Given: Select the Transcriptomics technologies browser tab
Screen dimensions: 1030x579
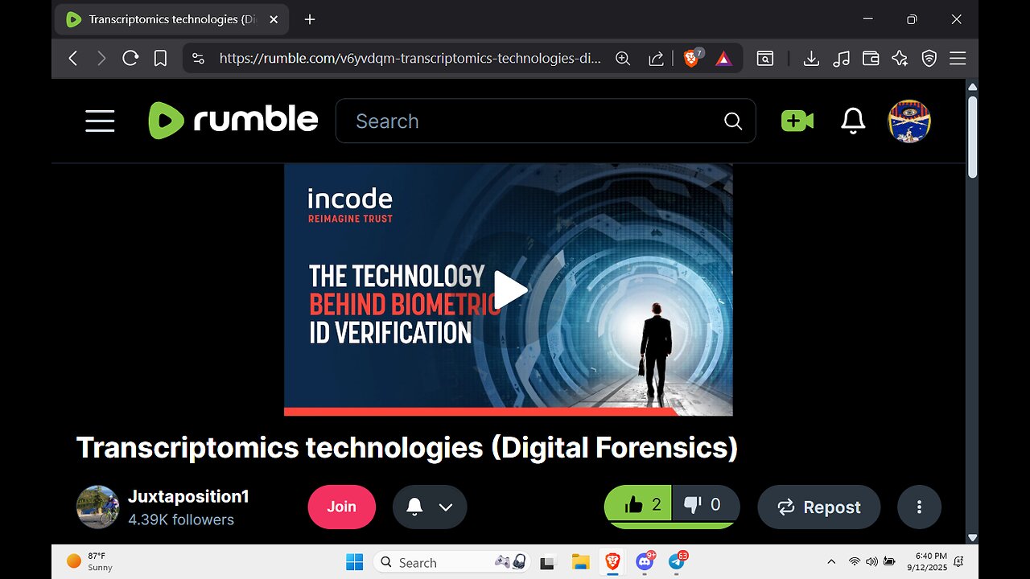Looking at the screenshot, I should 171,19.
